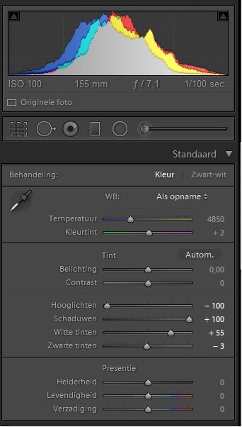The width and height of the screenshot is (242, 427).
Task: Activate the Red eye correction tool
Action: click(x=70, y=129)
